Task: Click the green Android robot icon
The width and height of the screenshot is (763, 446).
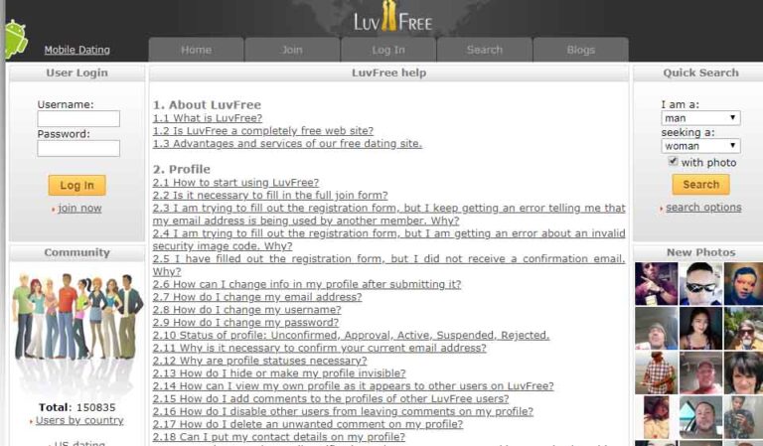Action: [16, 39]
